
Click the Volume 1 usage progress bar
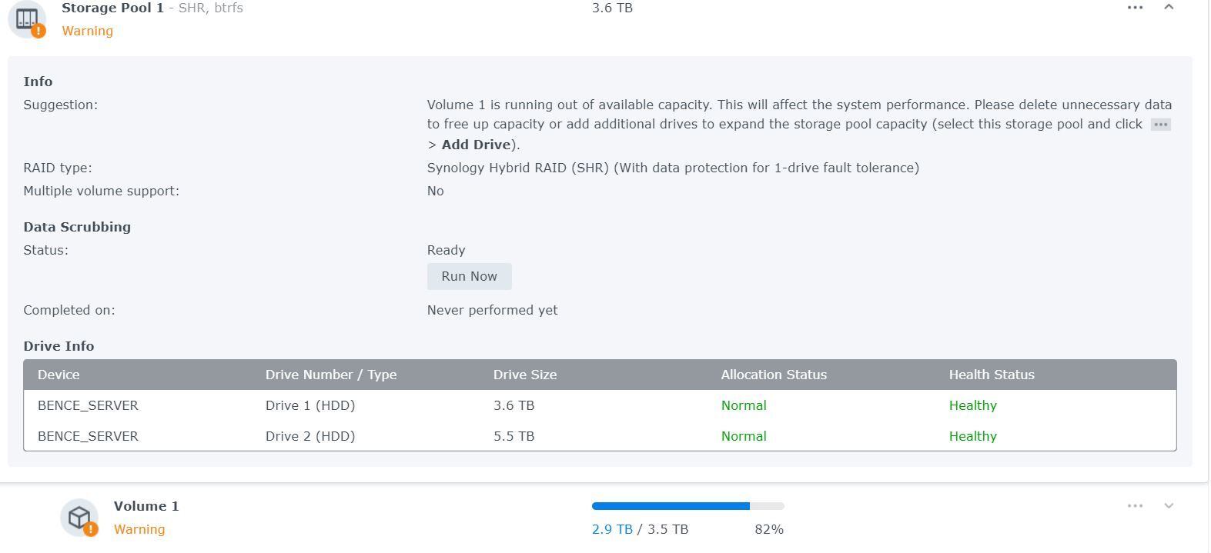pos(687,506)
